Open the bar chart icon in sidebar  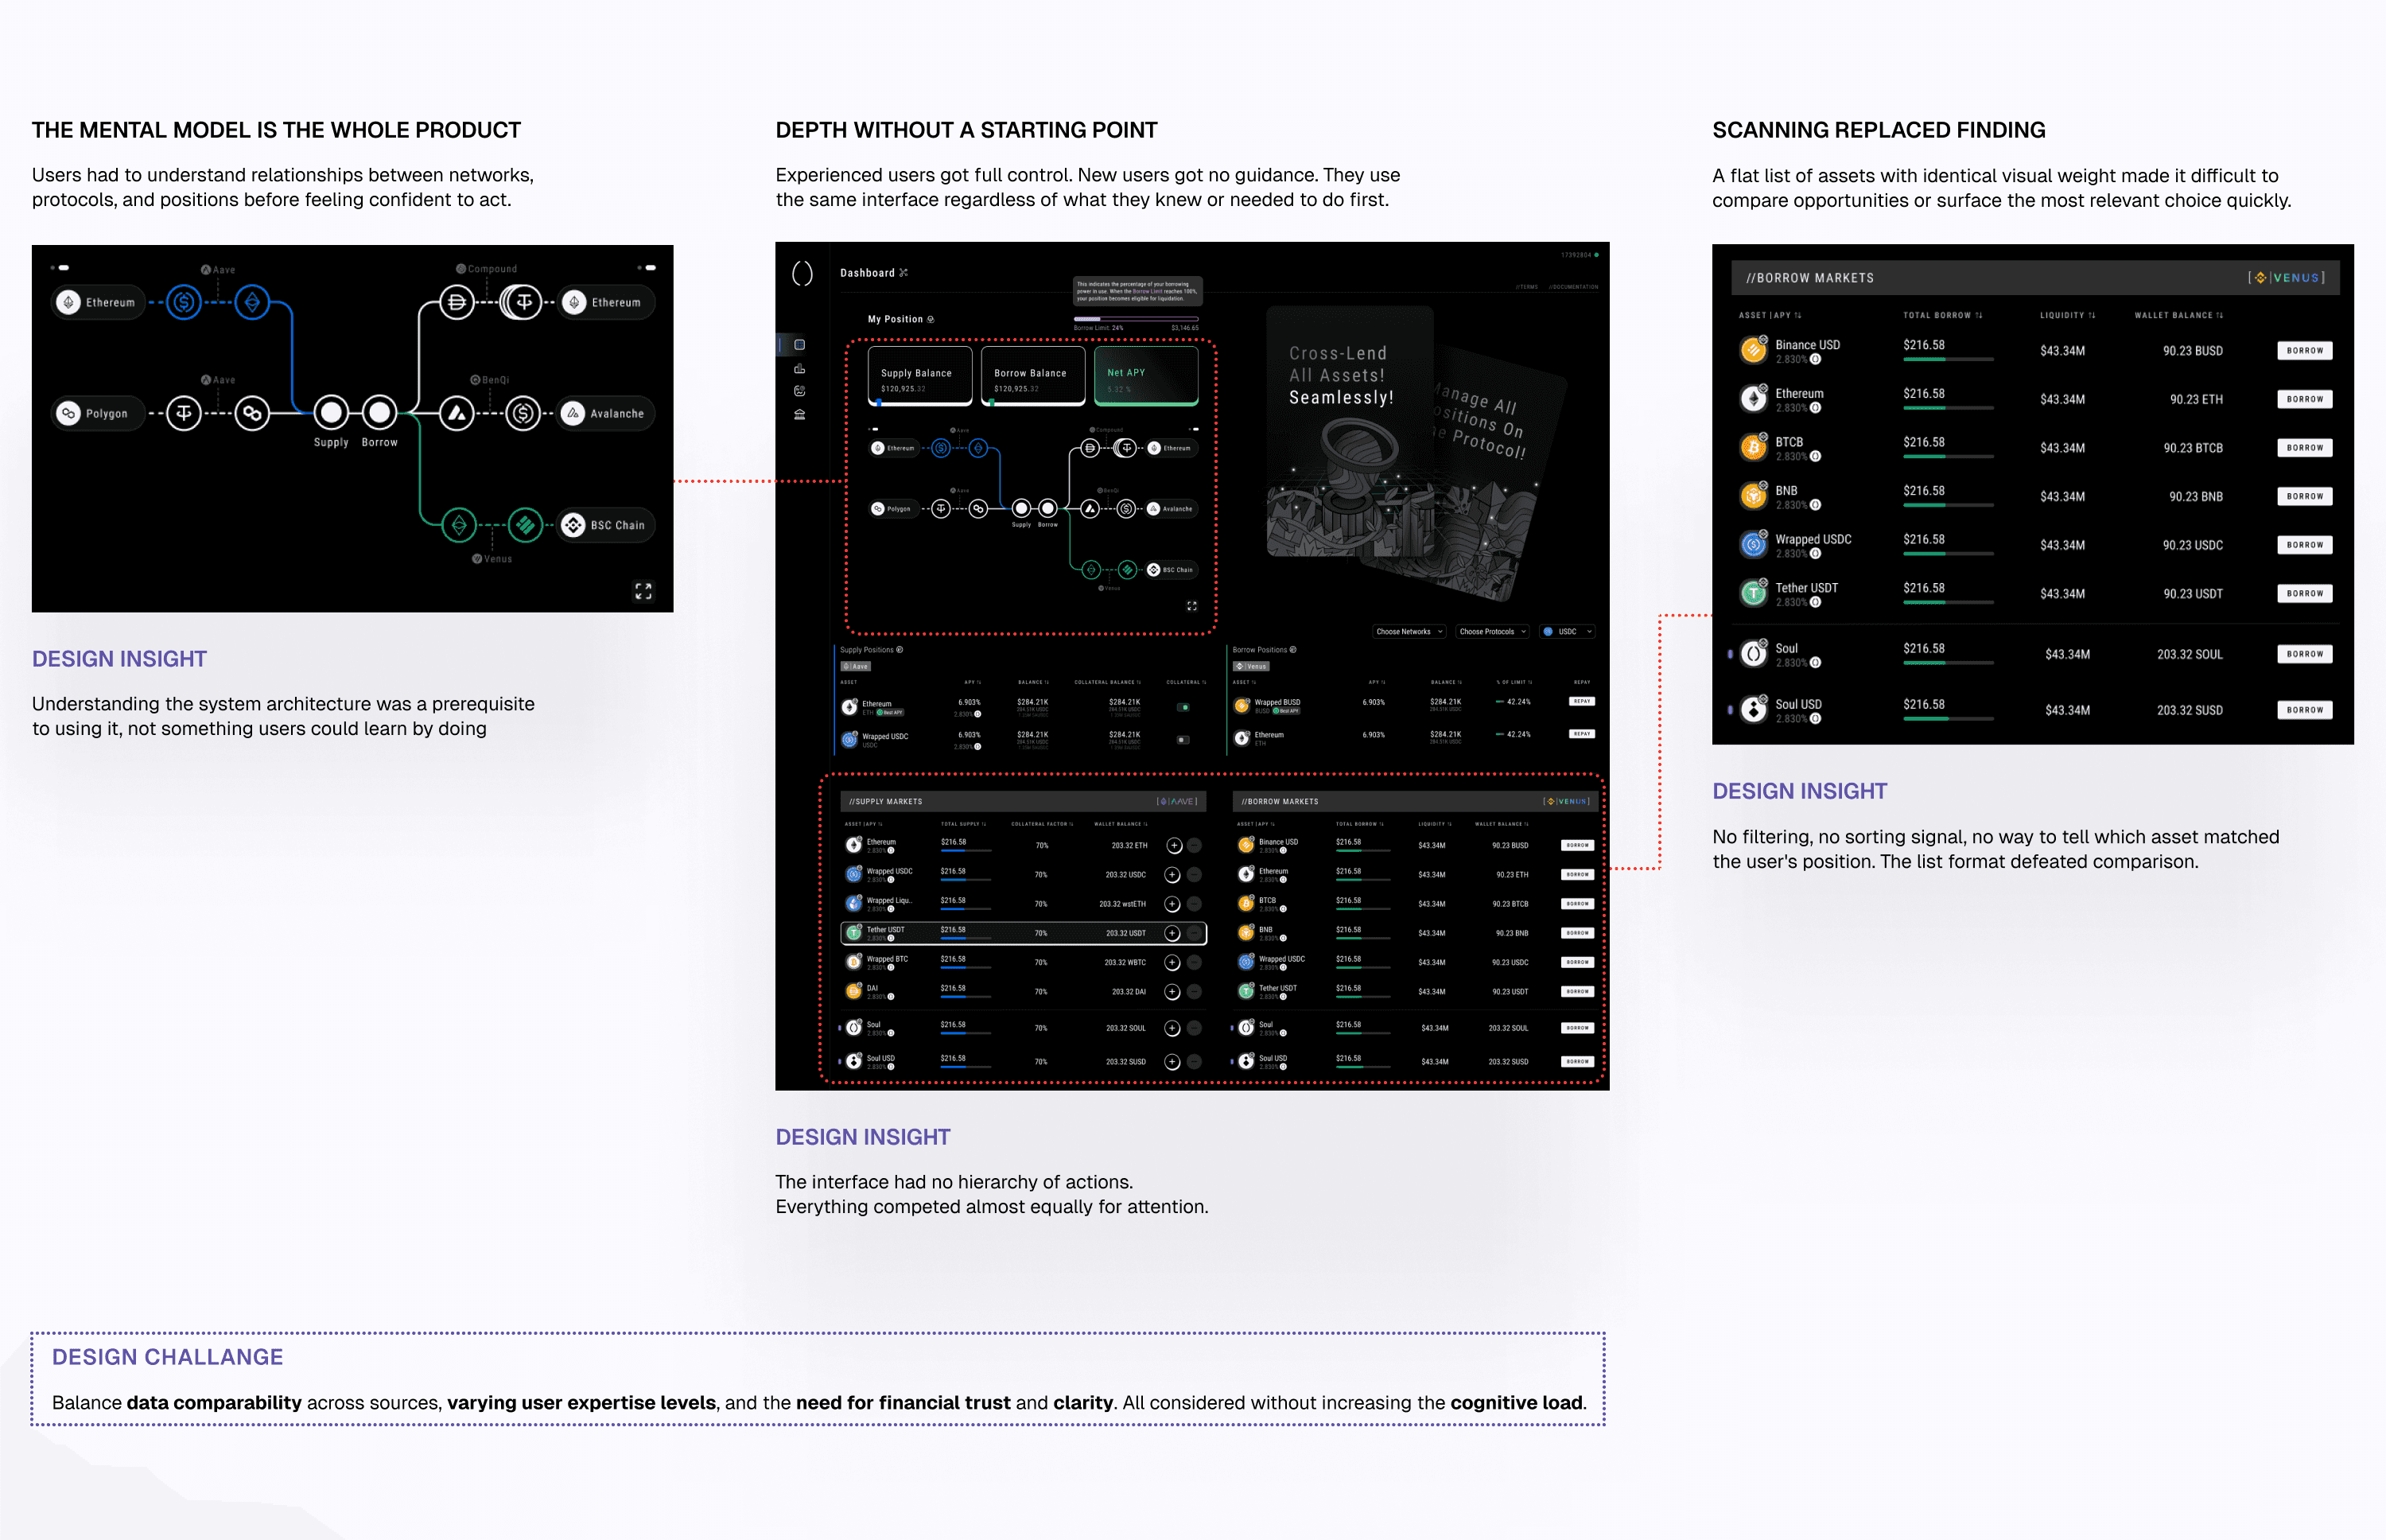tap(799, 368)
